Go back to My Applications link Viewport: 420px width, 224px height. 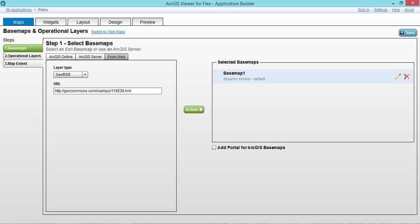point(19,9)
